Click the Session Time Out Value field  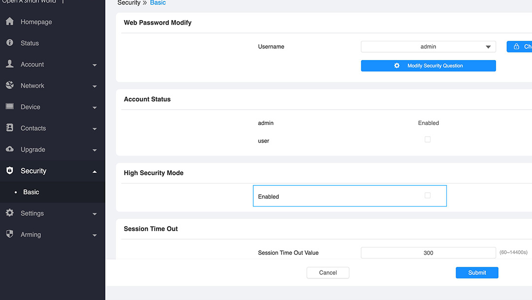tap(428, 253)
